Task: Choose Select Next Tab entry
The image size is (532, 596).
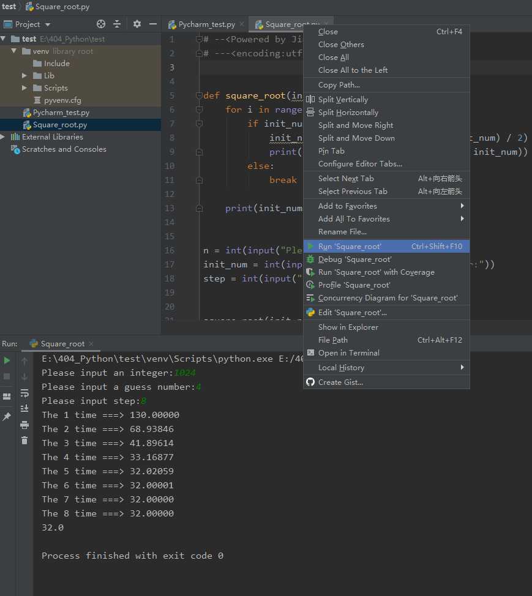Action: [x=386, y=178]
